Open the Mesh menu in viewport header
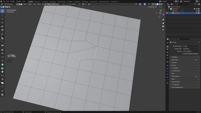This screenshot has width=201, height=113. point(39,4)
